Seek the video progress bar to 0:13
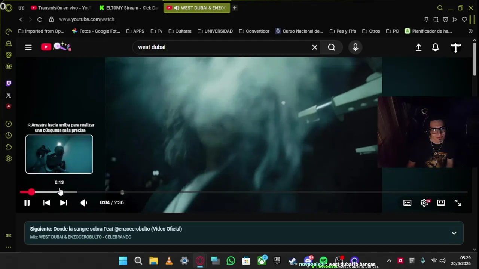 coord(59,192)
